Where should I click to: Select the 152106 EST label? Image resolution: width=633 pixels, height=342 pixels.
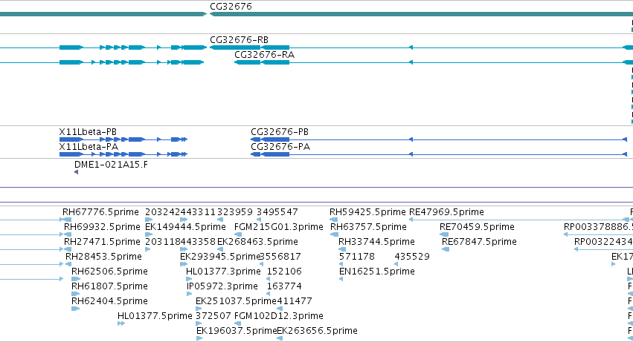[x=284, y=272]
